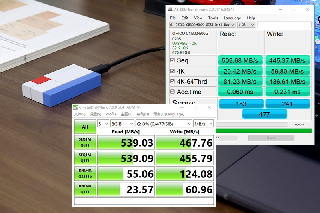Viewport: 320px width, 213px height.
Task: Run the RND4K Q32T16 test
Action: 85,173
